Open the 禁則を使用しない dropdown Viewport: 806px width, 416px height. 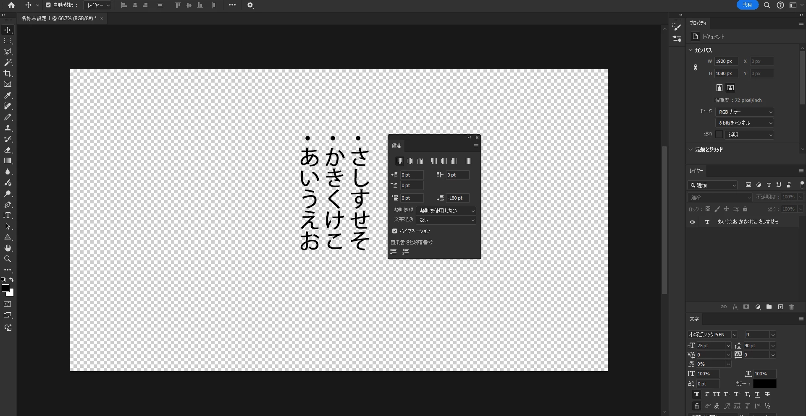click(x=446, y=211)
